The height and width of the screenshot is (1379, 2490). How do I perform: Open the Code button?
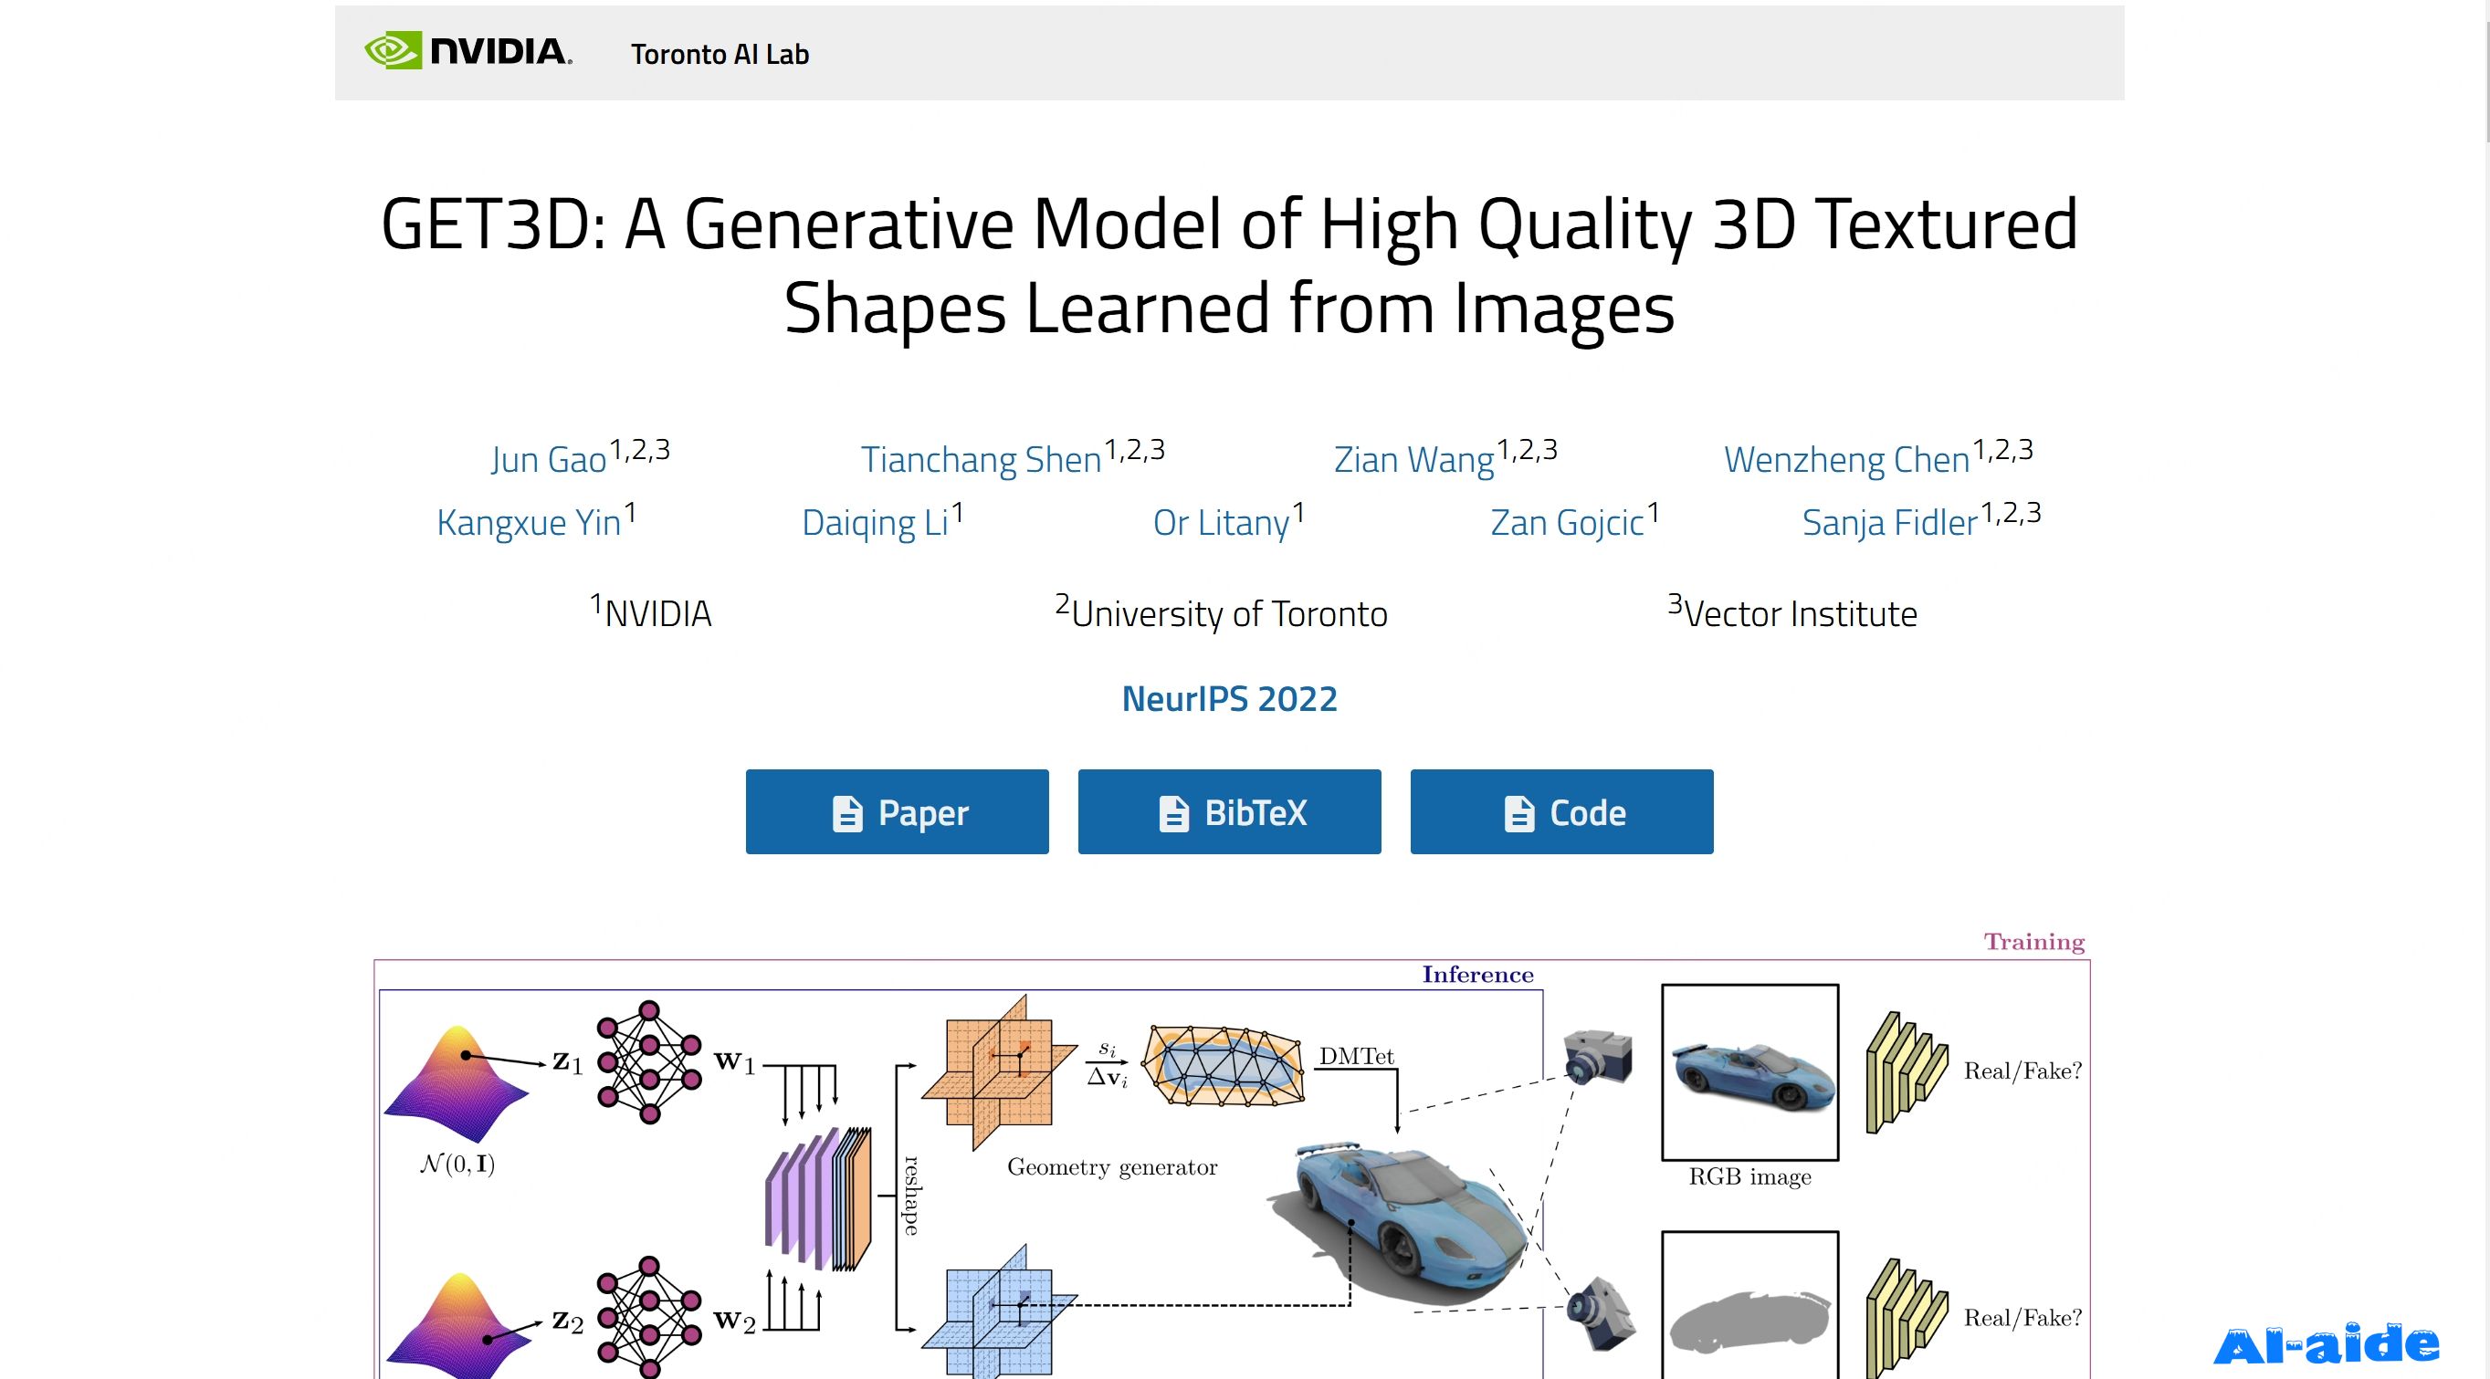[x=1562, y=811]
